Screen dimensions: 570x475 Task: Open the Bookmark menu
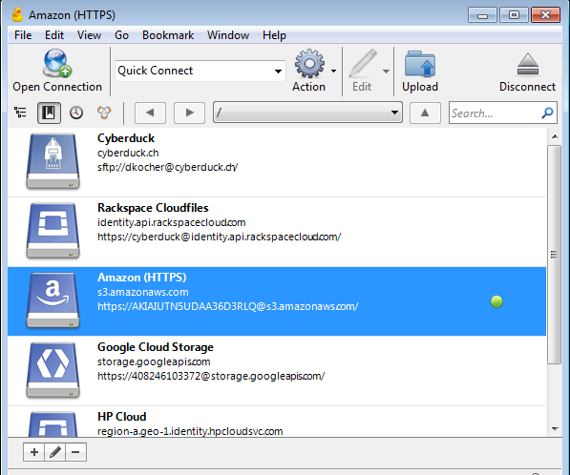pos(168,35)
